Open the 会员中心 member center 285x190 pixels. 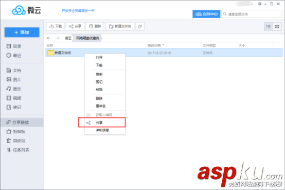coord(206,14)
